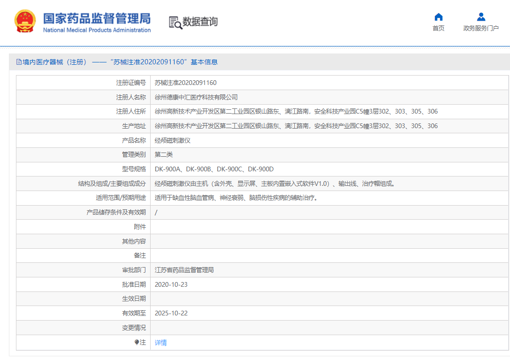Click approving department 江苏省药品监督管理局
This screenshot has width=510, height=360.
click(x=184, y=270)
